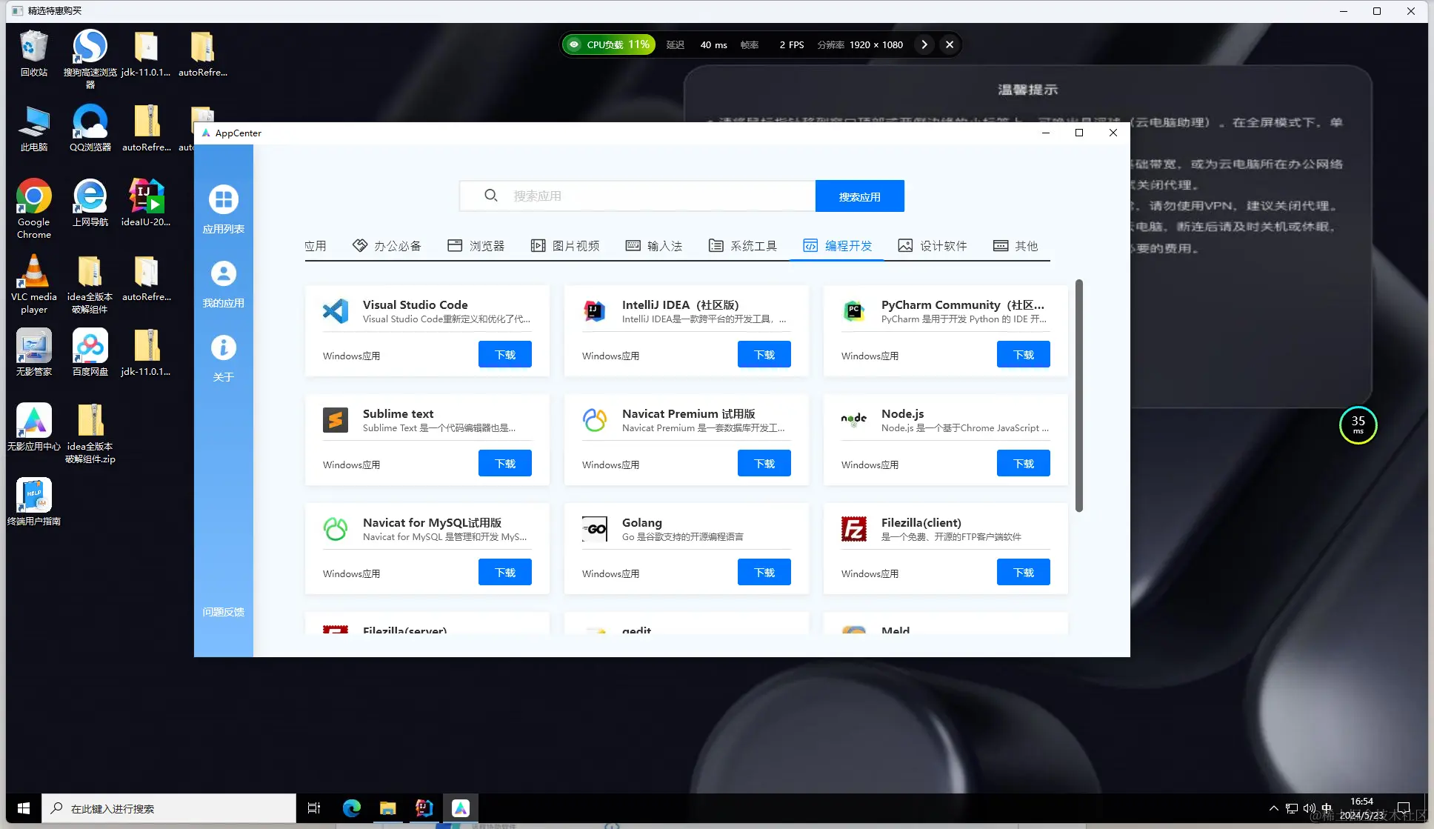The width and height of the screenshot is (1434, 829).
Task: Select the 编程开发 tab
Action: pyautogui.click(x=838, y=246)
